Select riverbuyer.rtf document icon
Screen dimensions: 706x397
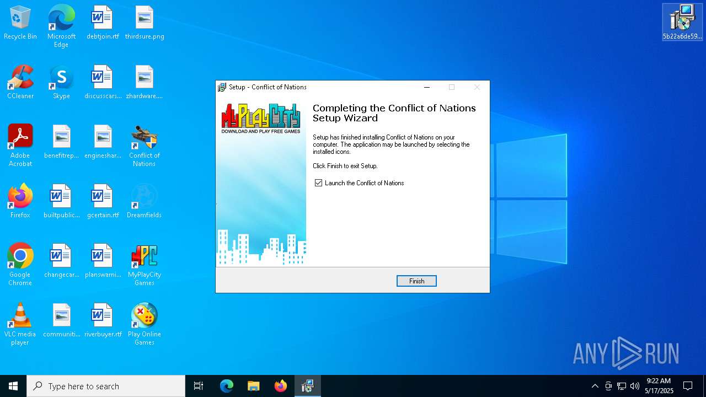click(x=103, y=321)
